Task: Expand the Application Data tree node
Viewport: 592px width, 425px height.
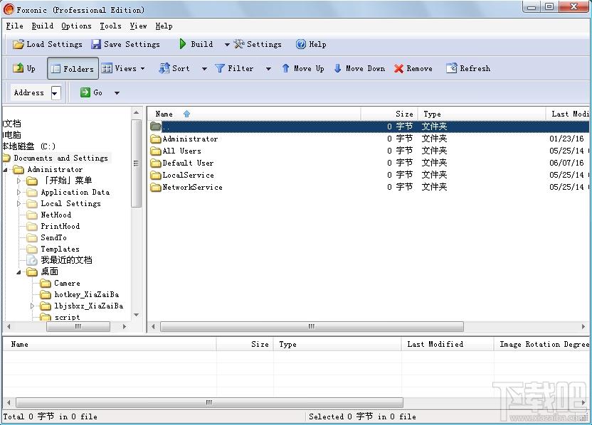Action: coord(19,193)
